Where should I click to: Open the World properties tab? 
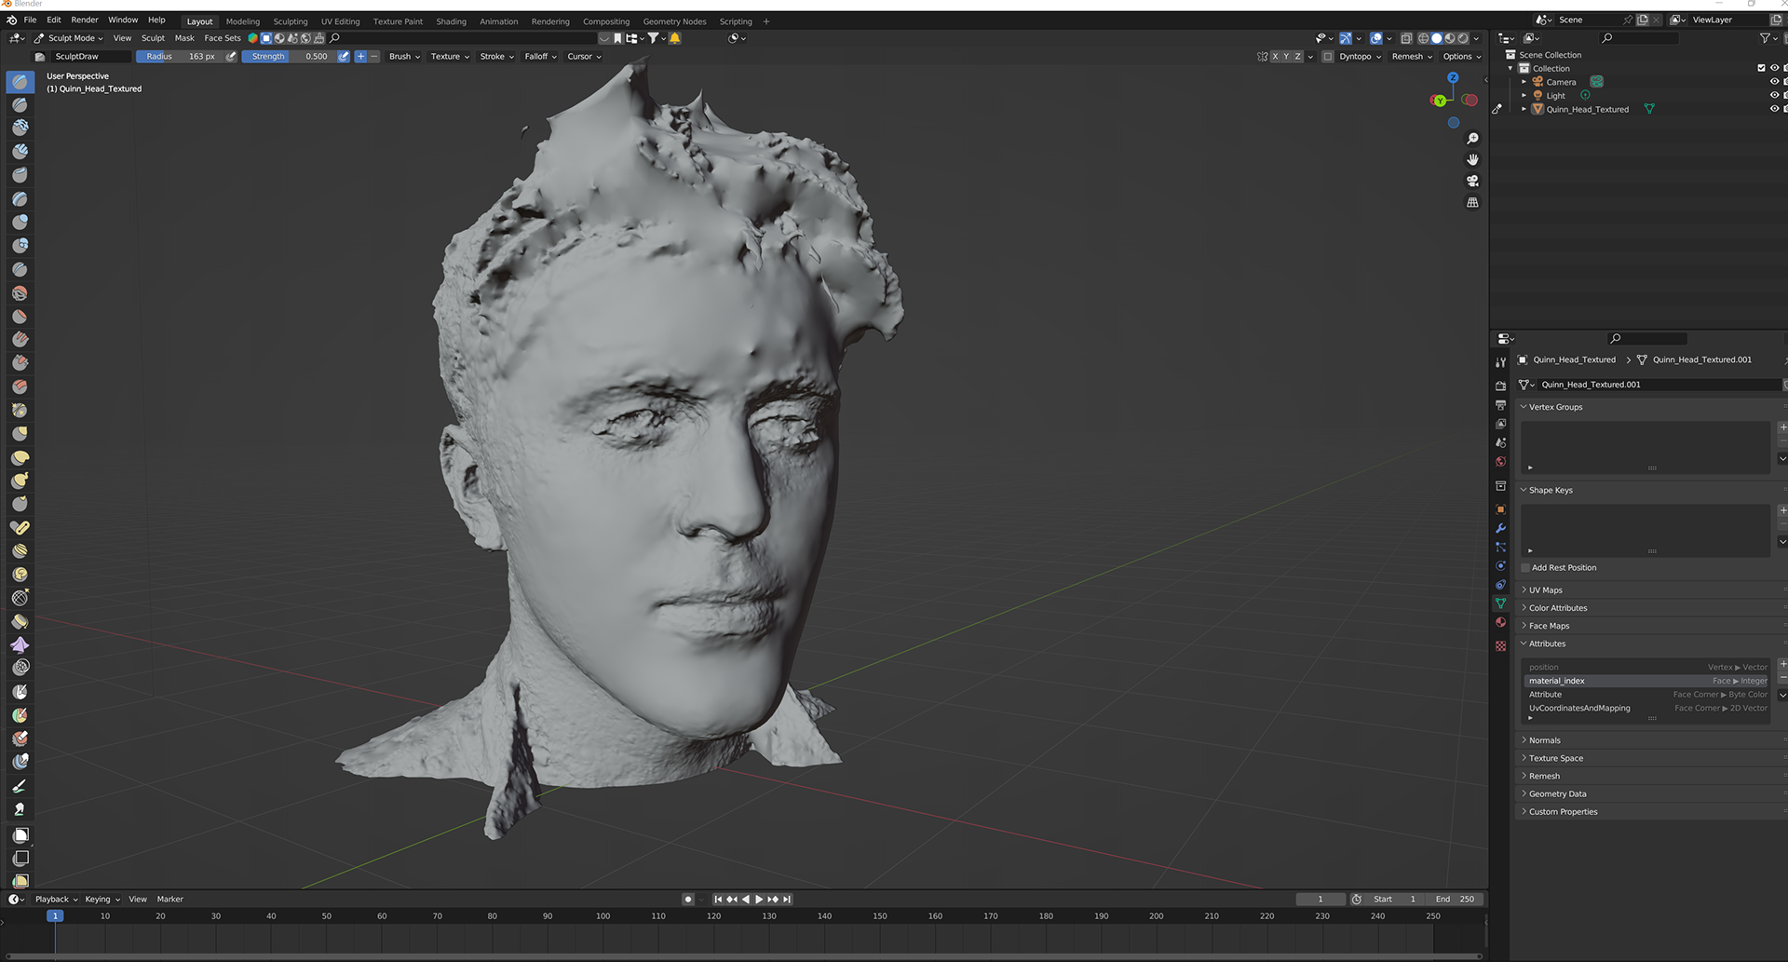pyautogui.click(x=1500, y=462)
